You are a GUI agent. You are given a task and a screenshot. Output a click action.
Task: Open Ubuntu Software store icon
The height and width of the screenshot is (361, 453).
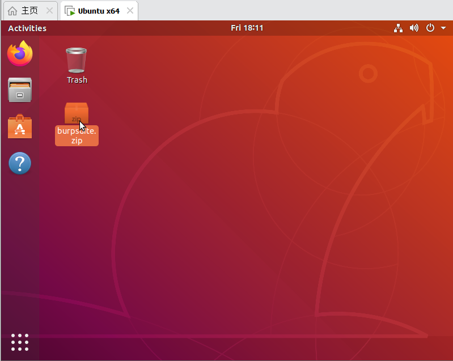[20, 126]
